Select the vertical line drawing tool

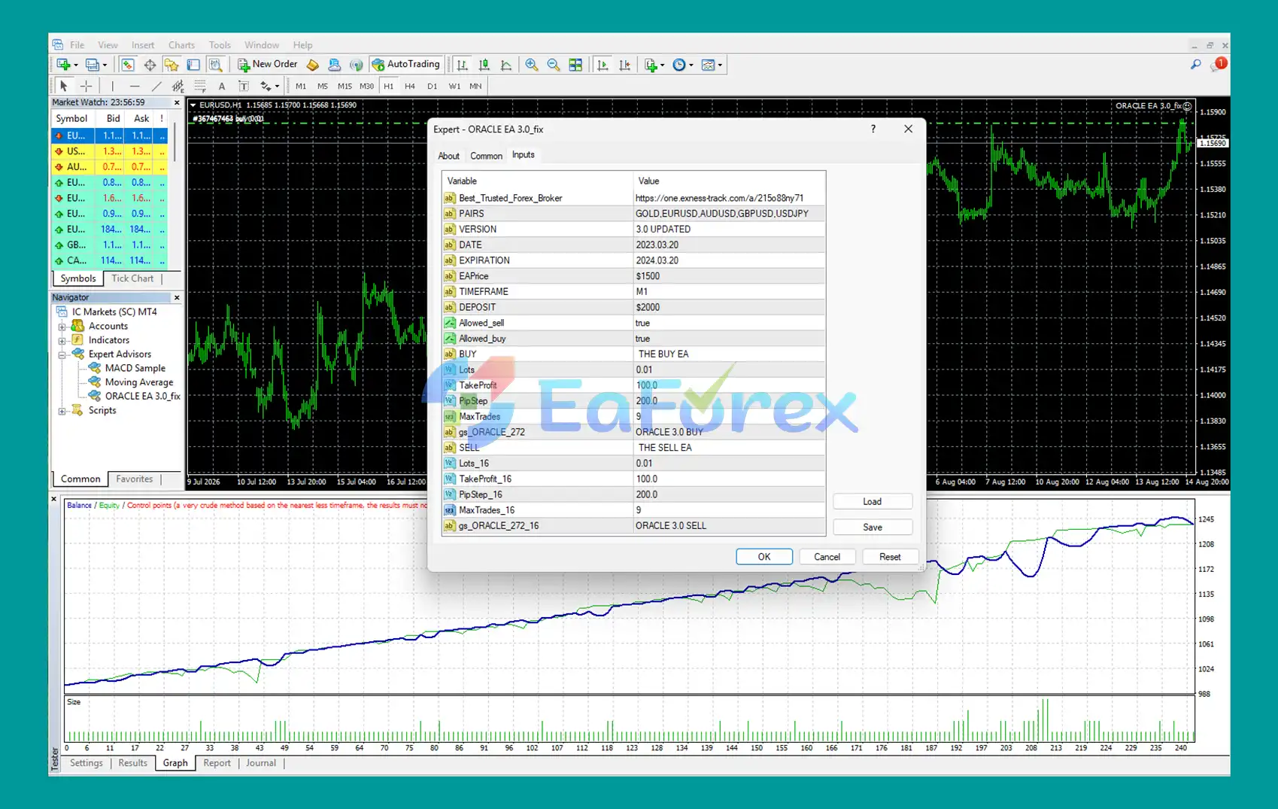(113, 86)
